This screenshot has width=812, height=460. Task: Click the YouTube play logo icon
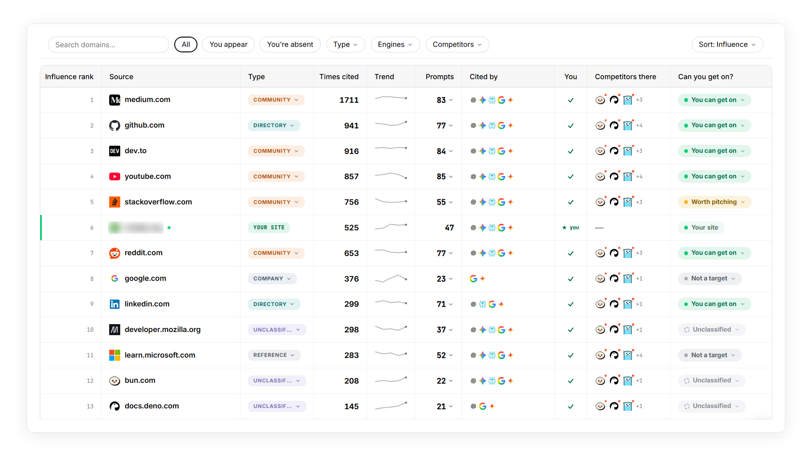pyautogui.click(x=114, y=176)
